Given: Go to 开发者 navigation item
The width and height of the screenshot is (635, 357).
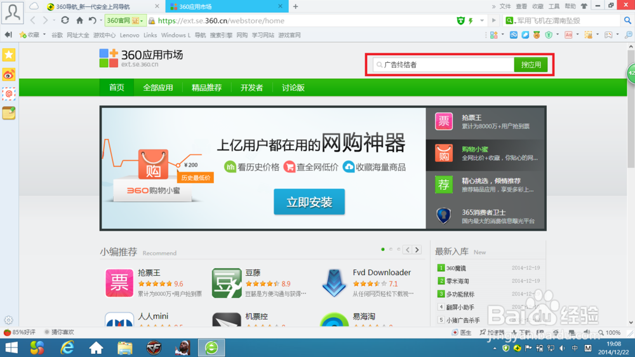Looking at the screenshot, I should point(251,88).
